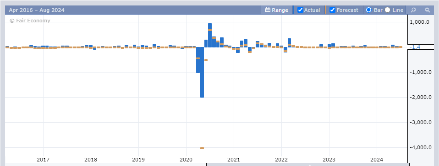The height and width of the screenshot is (166, 439).
Task: Click the -1.4 current value label
Action: click(415, 47)
